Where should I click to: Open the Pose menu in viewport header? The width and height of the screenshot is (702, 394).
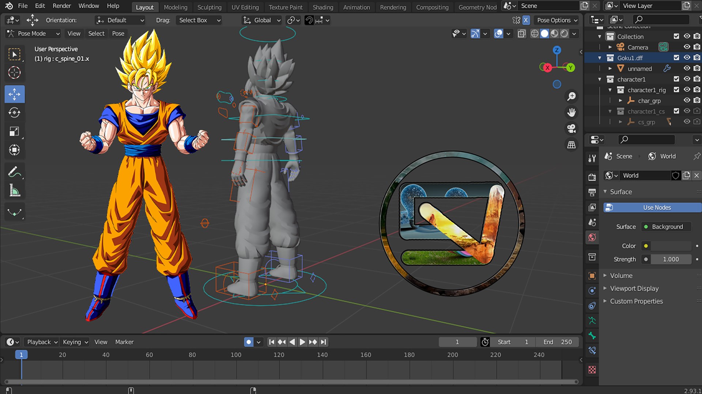(118, 34)
